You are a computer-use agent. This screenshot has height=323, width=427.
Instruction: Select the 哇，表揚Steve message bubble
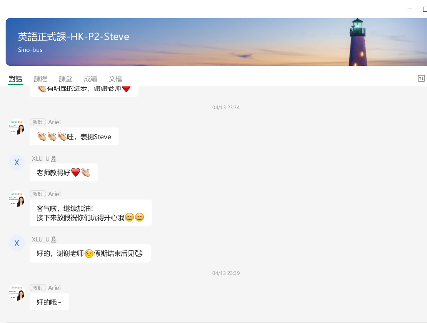click(x=74, y=137)
